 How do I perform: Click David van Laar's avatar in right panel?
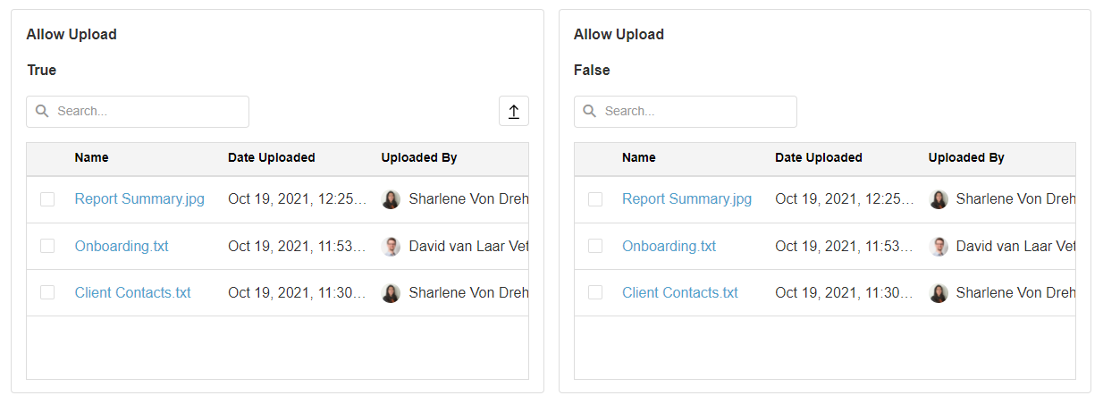click(x=939, y=247)
